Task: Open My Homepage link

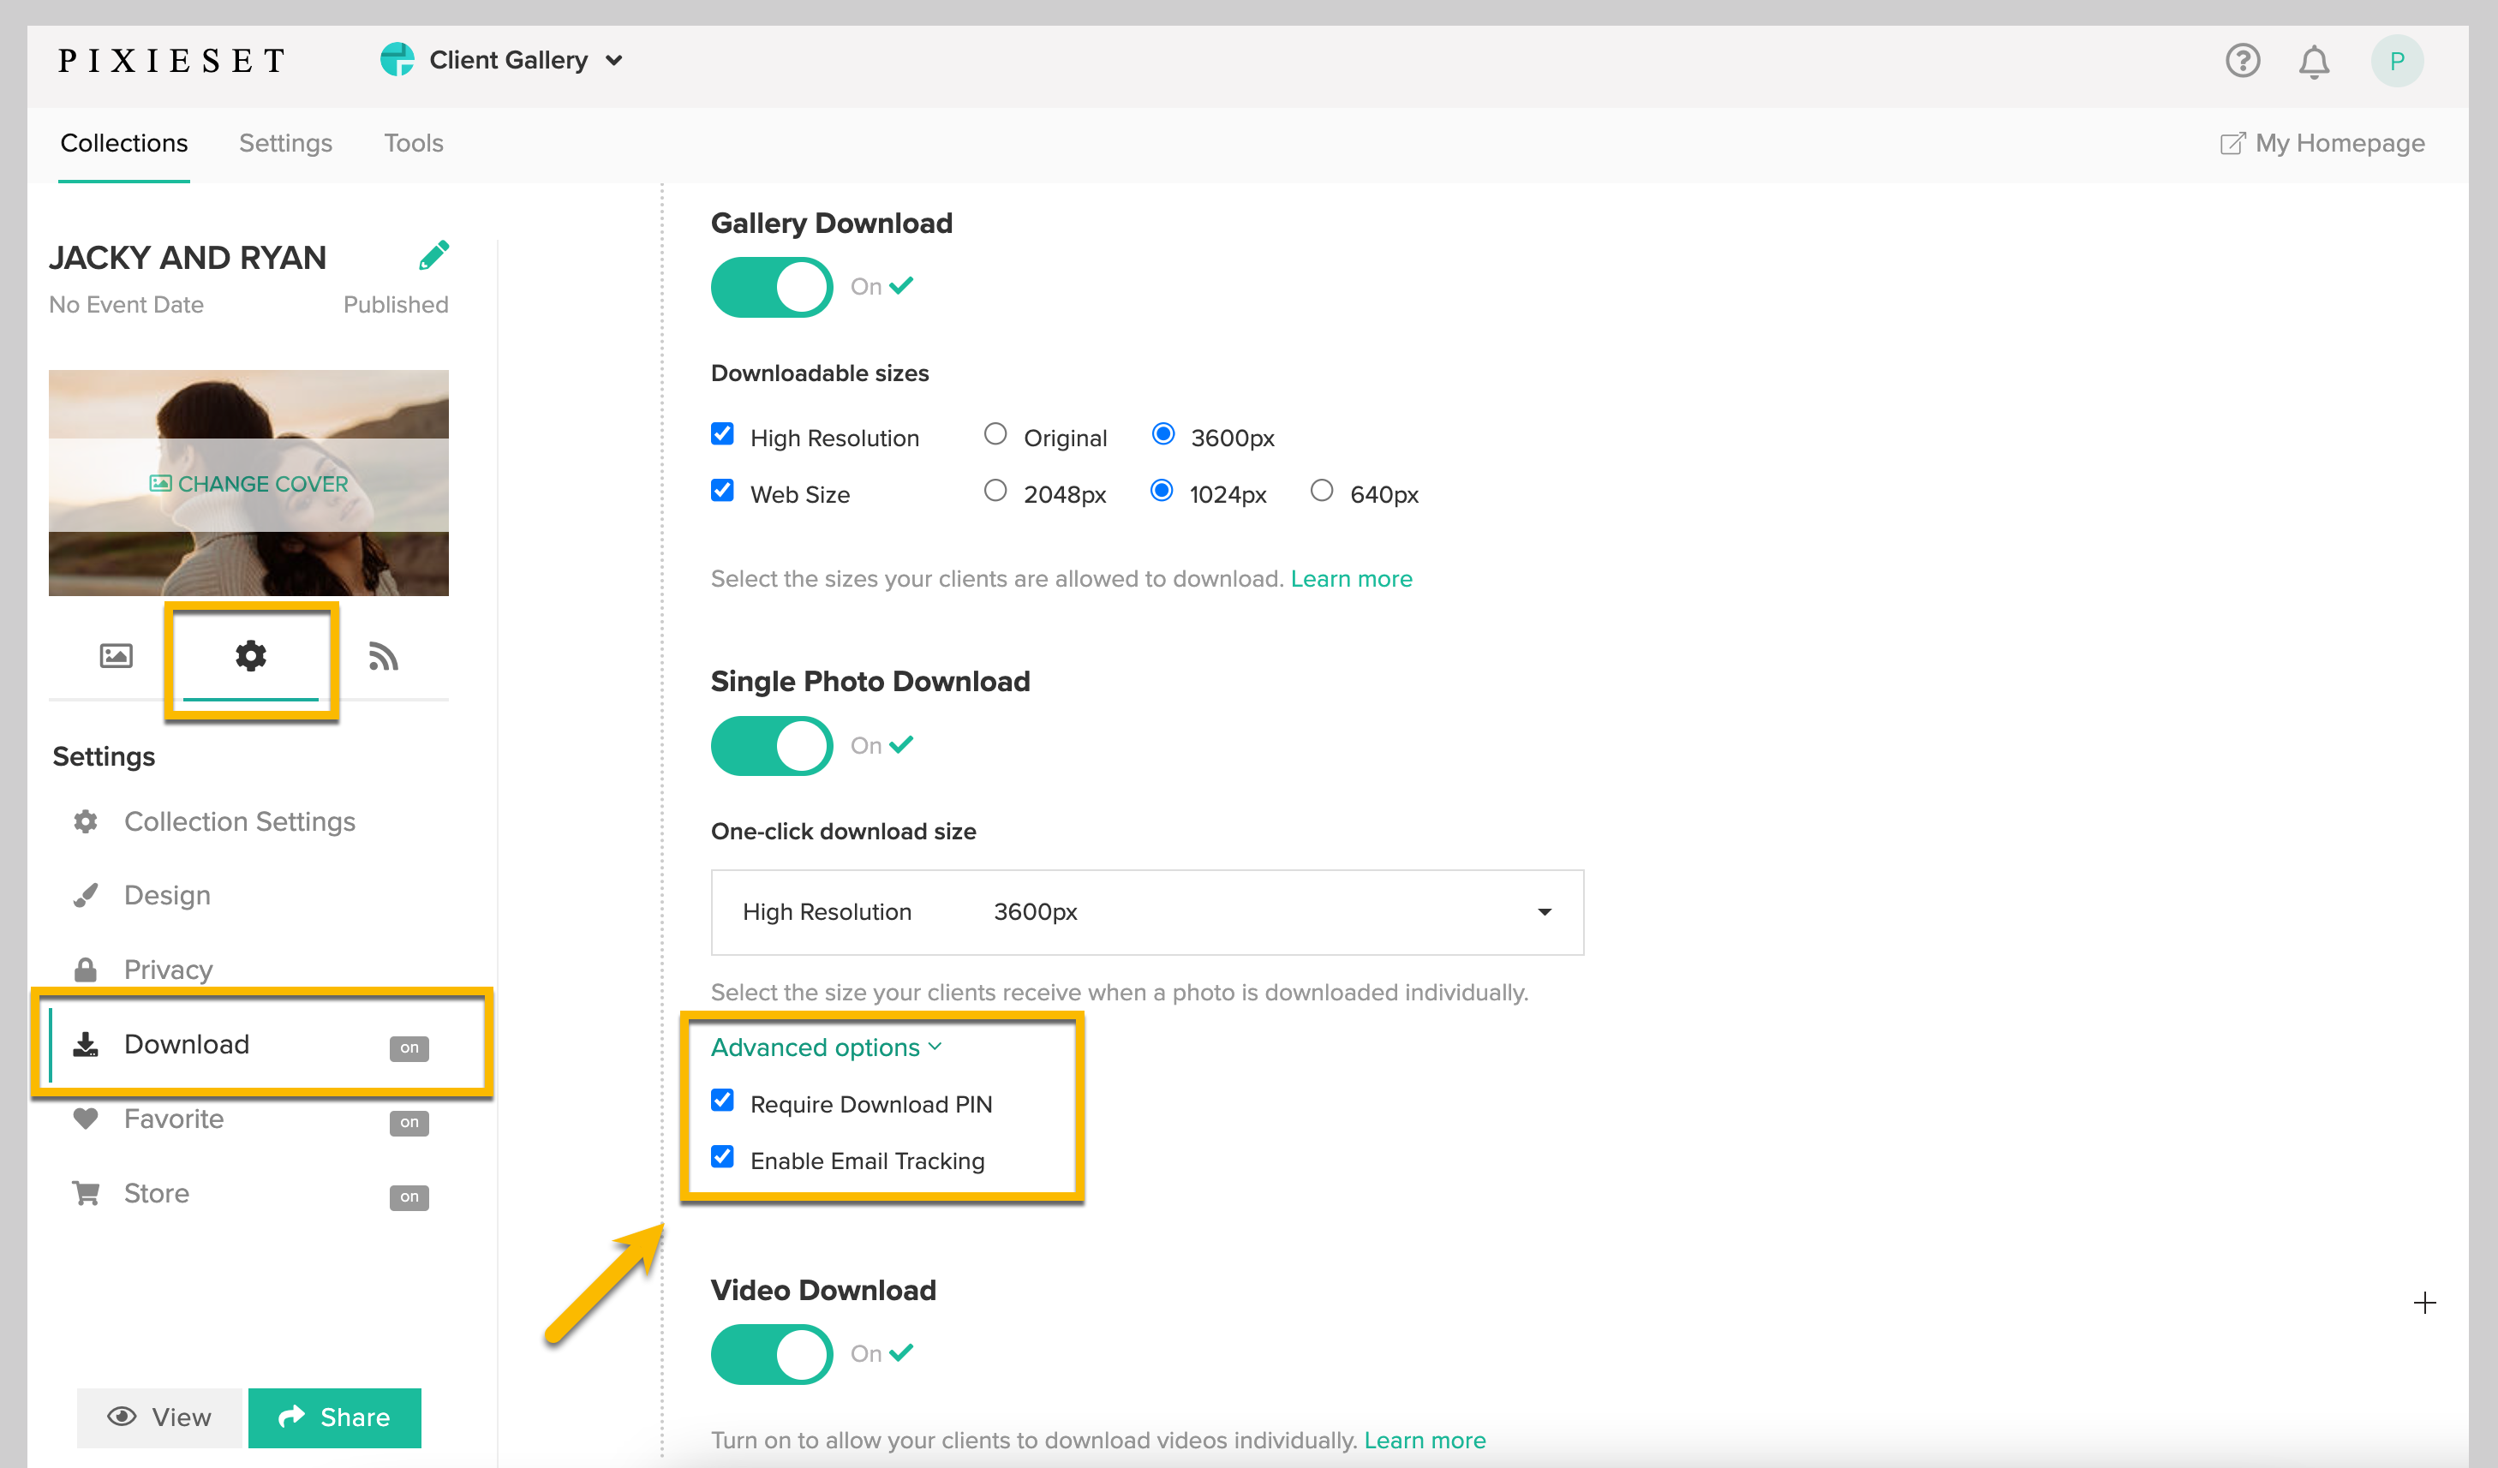Action: (x=2322, y=144)
